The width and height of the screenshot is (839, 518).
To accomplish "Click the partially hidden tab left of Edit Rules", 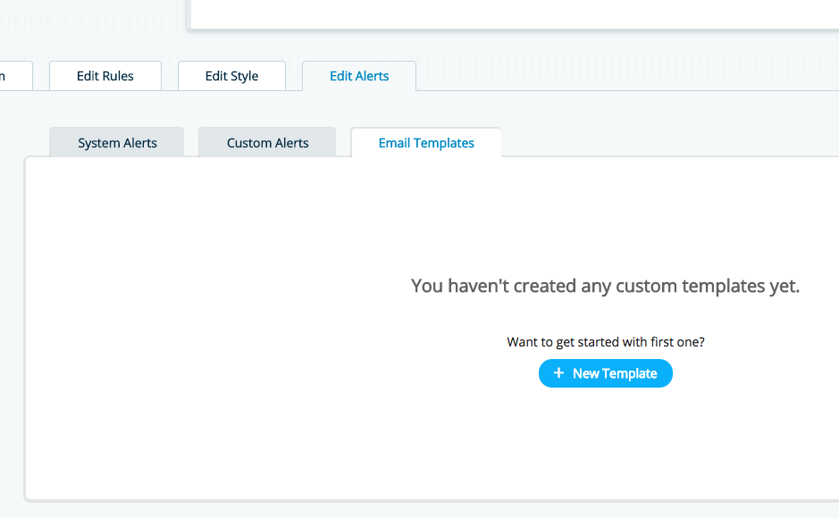I will click(x=14, y=76).
